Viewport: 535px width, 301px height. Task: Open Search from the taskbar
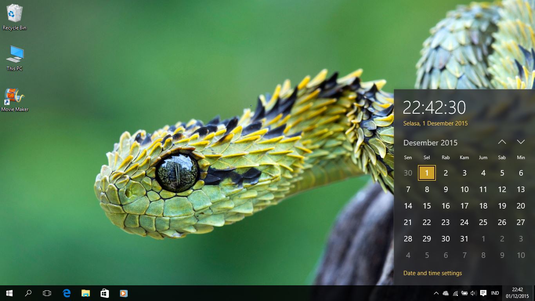pos(28,293)
